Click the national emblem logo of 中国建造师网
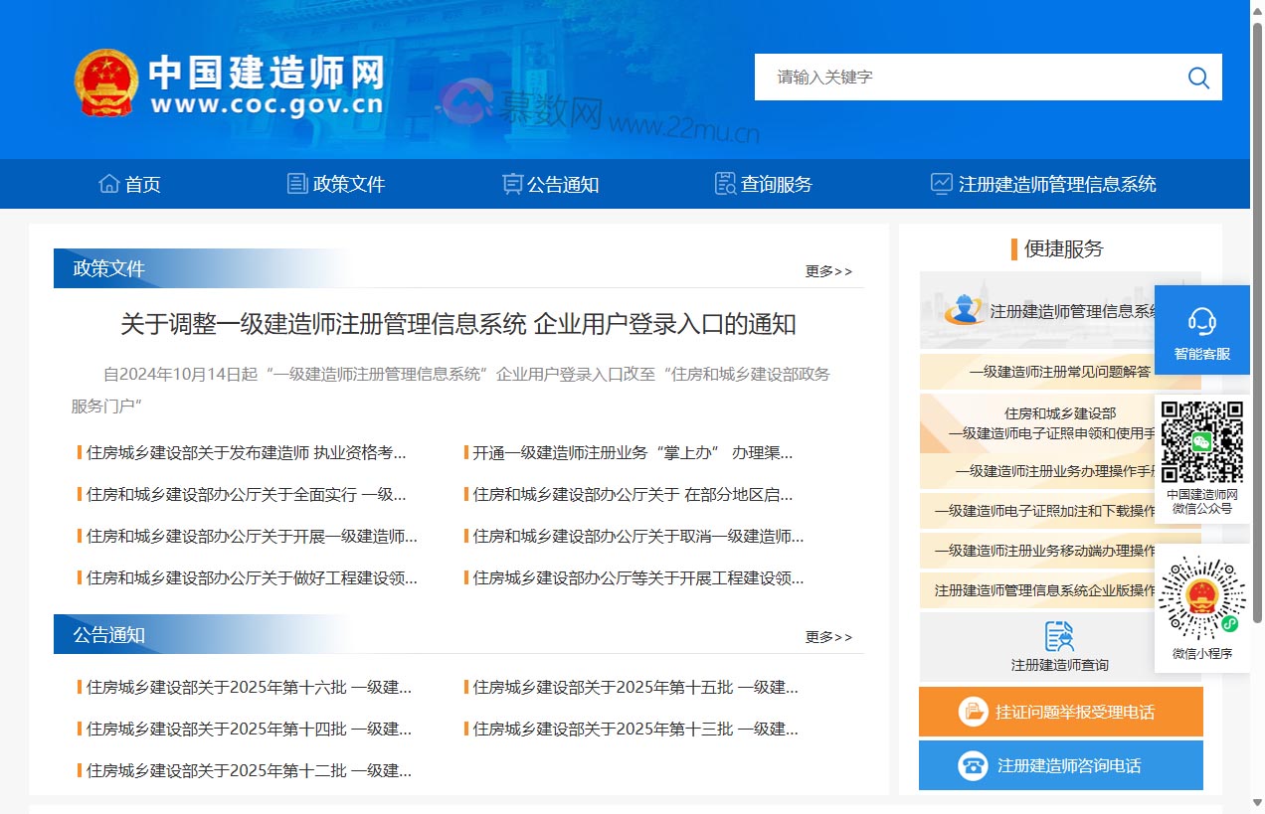The width and height of the screenshot is (1265, 814). 106,83
